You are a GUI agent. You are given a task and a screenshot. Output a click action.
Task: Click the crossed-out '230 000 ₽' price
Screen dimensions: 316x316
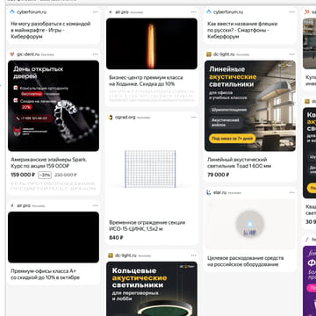coord(66,175)
